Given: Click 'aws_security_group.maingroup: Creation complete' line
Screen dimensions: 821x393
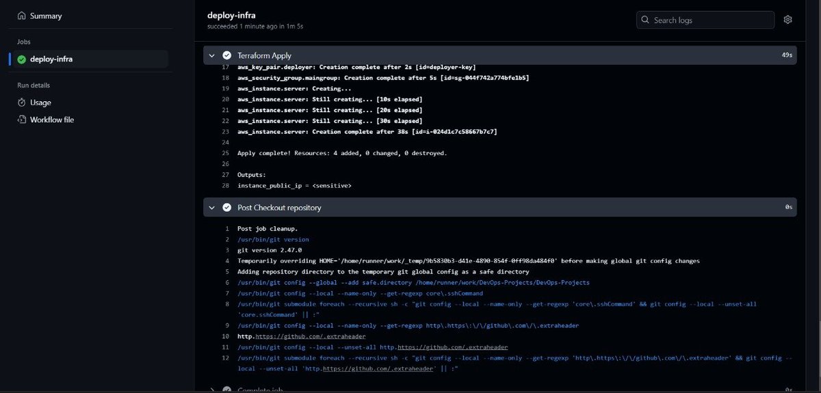Looking at the screenshot, I should [383, 78].
